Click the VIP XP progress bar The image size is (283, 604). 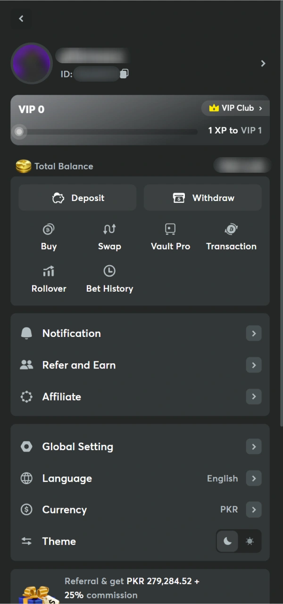[x=108, y=132]
